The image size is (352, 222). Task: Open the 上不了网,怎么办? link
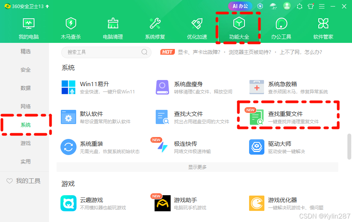[301, 52]
